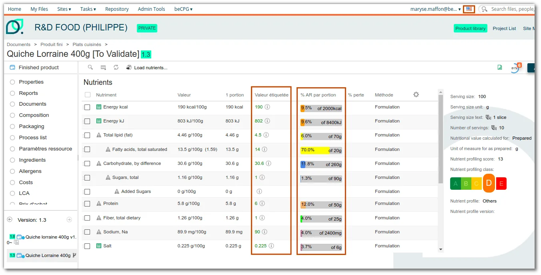Open the Tasks dropdown menu
Viewport: 541px width, 275px height.
[88, 9]
